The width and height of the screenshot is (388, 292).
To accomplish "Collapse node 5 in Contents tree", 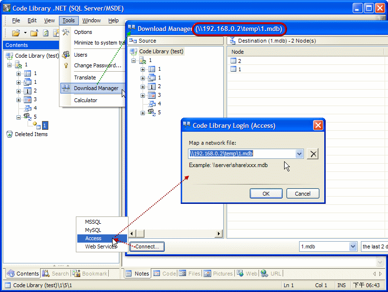I will pos(18,117).
